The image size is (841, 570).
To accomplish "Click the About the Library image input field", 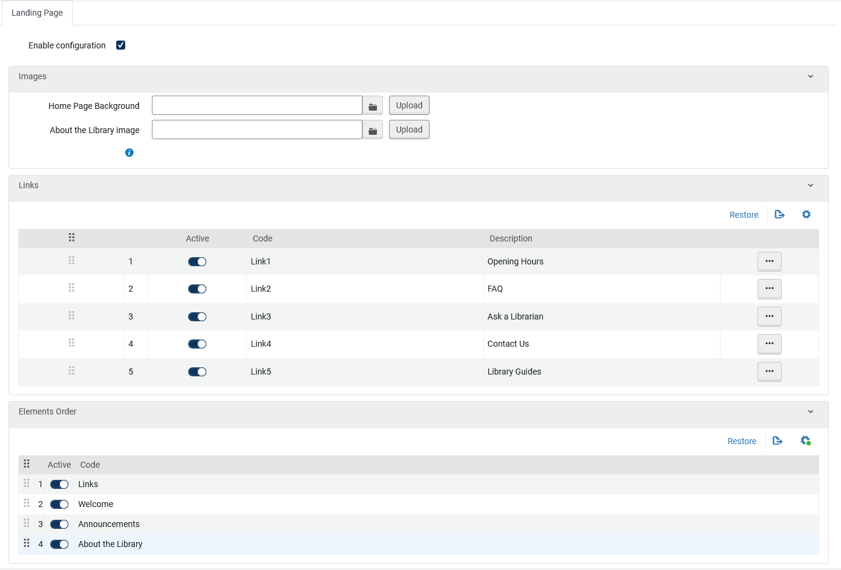I will [x=257, y=129].
